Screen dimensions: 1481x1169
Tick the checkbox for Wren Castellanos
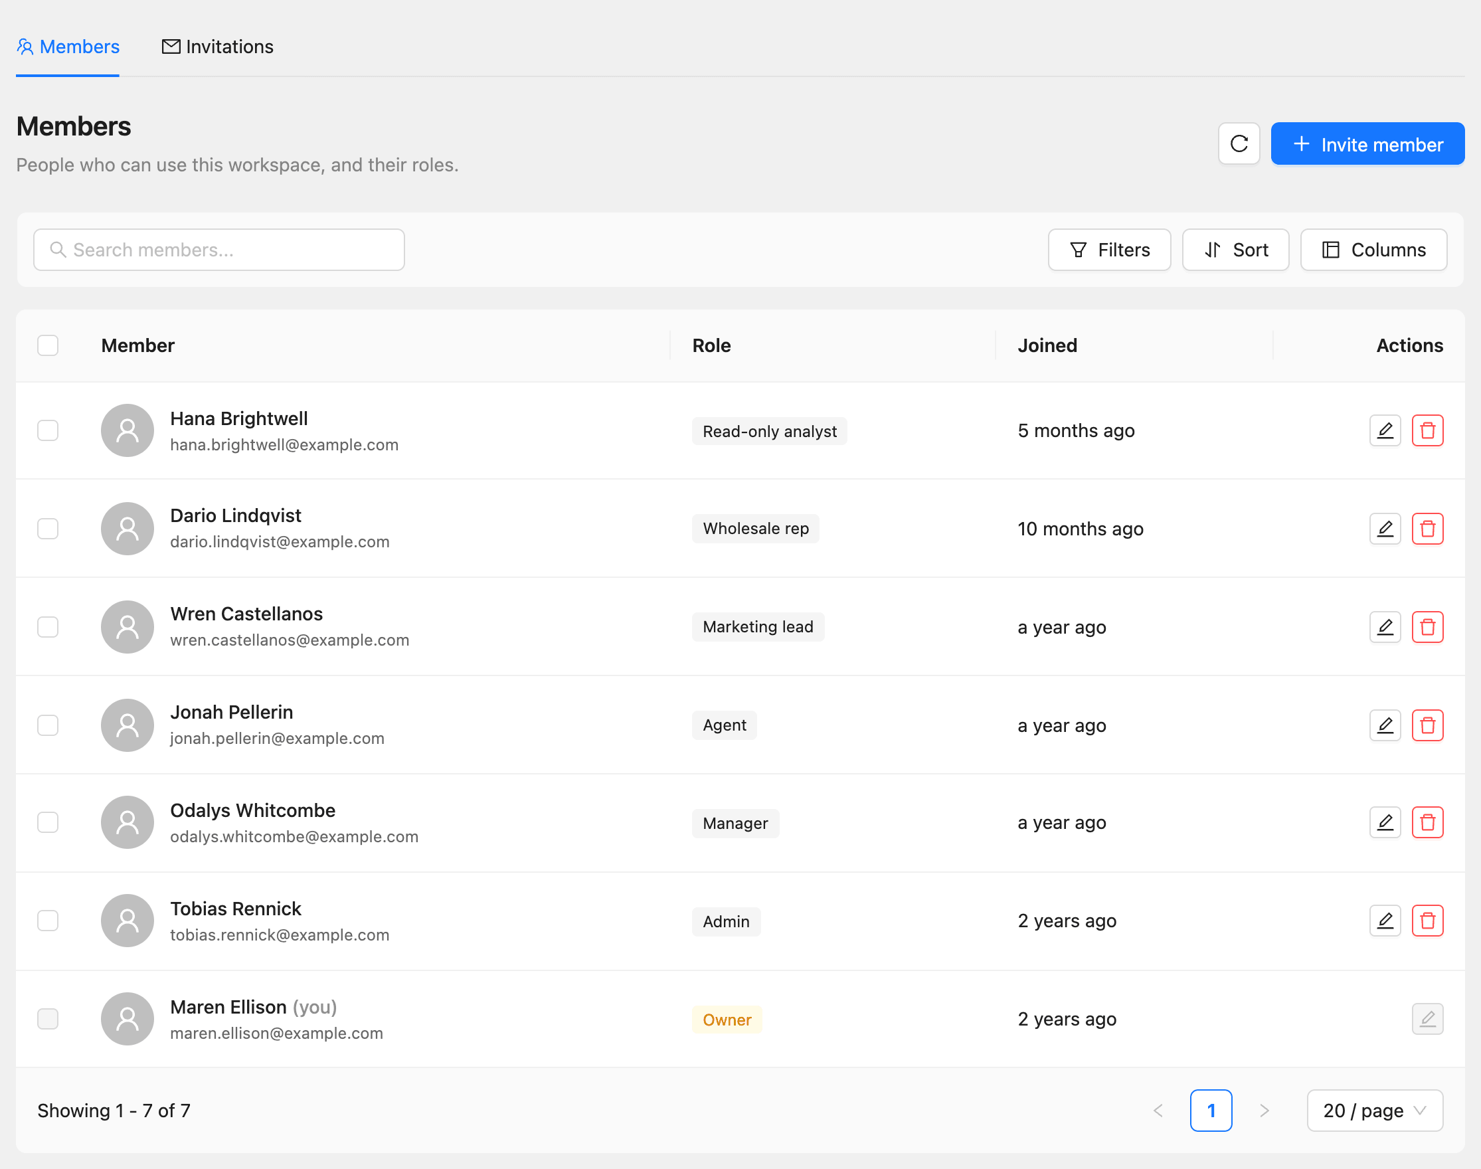(48, 627)
